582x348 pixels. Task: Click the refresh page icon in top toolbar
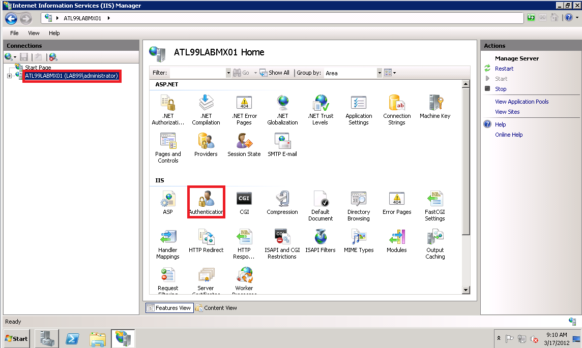click(531, 17)
